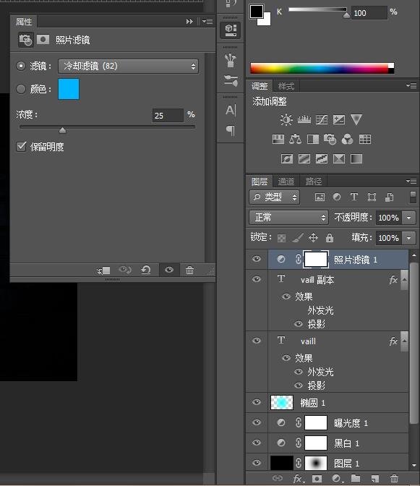The height and width of the screenshot is (486, 420).
Task: Toggle layer visibility in Properties panel
Action: click(169, 270)
